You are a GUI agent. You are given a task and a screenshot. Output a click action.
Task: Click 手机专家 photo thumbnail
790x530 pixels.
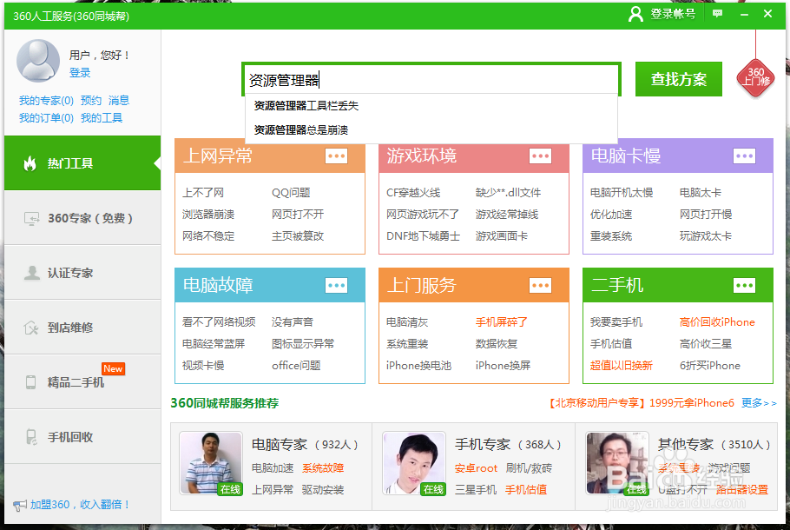[414, 463]
